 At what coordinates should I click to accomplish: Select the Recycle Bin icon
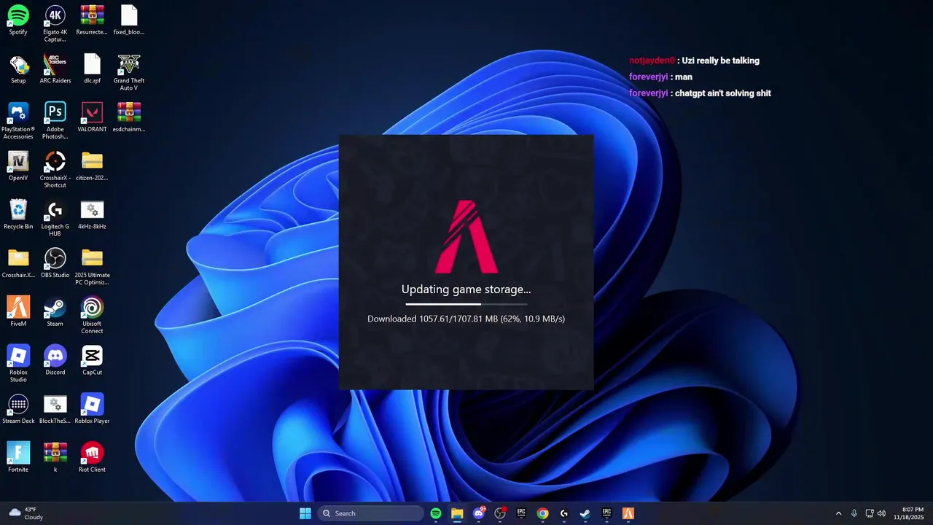click(x=18, y=215)
